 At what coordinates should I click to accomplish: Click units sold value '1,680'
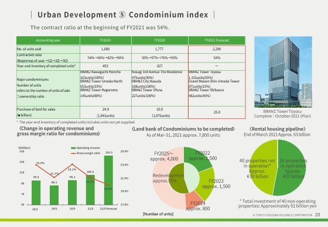click(x=105, y=49)
